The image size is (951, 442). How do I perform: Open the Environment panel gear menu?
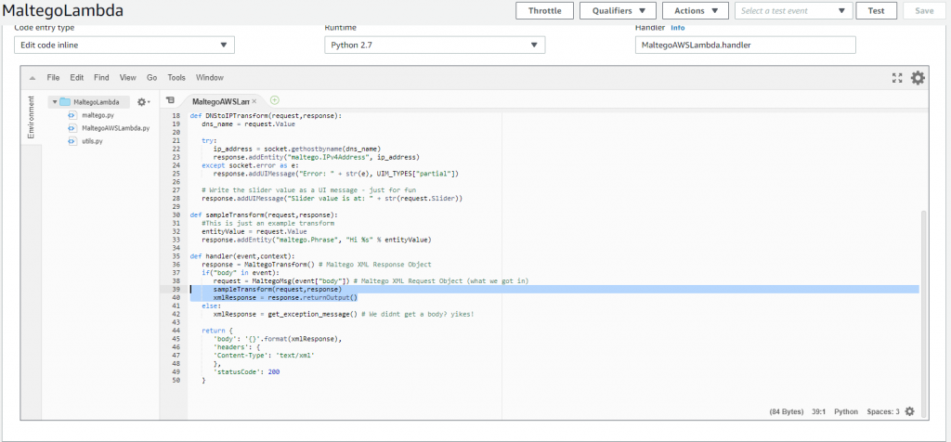click(x=143, y=102)
